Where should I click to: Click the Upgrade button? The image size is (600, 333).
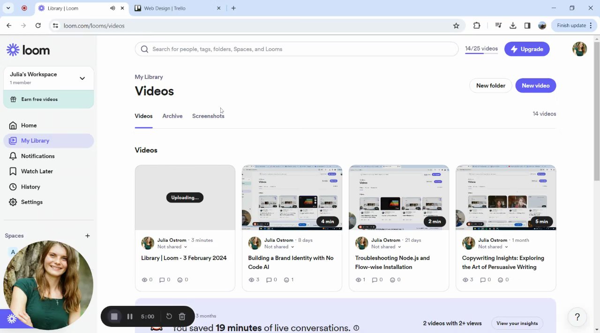(x=527, y=49)
